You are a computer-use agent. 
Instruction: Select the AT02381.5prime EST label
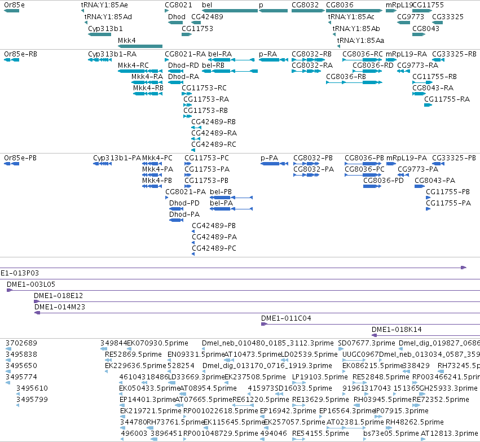coord(355,422)
